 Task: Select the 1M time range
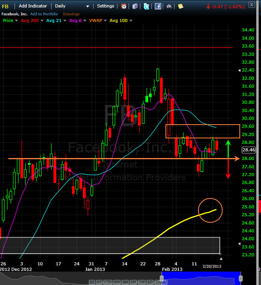click(x=133, y=282)
